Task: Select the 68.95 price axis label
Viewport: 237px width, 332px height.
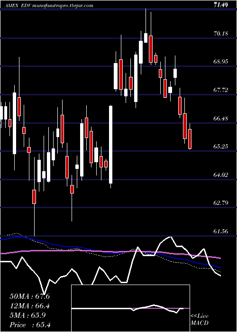Action: coord(221,61)
